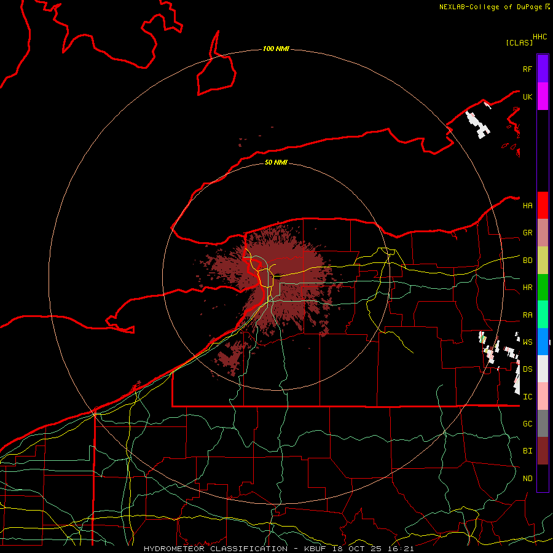Click the GR legend label

pos(527,233)
